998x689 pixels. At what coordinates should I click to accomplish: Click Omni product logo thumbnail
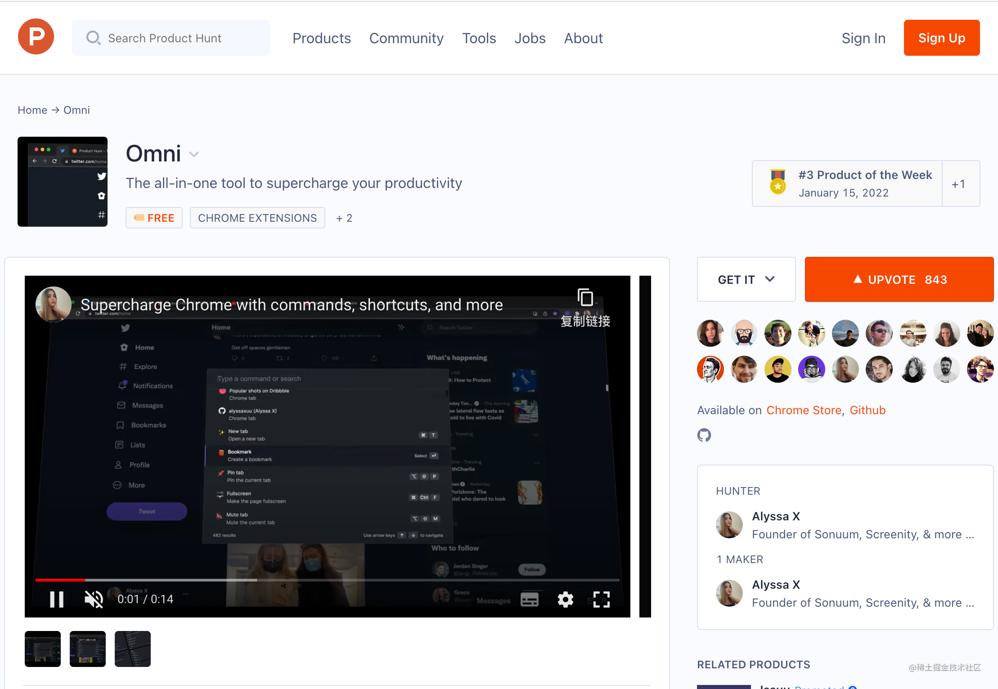point(63,182)
